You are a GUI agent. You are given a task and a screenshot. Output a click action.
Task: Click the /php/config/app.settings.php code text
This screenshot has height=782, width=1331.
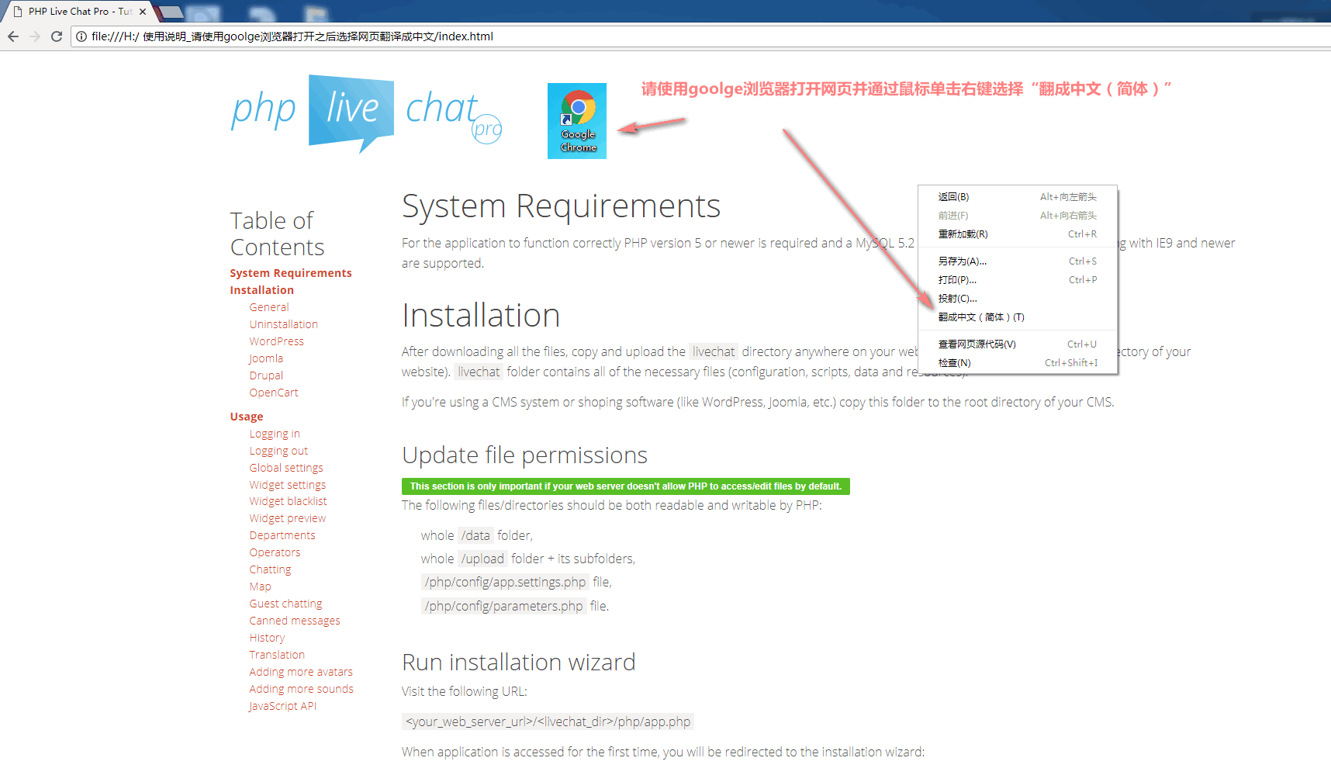coord(505,582)
